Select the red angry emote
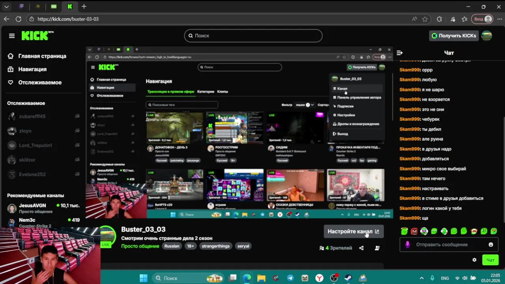505x284 pixels. point(414,231)
